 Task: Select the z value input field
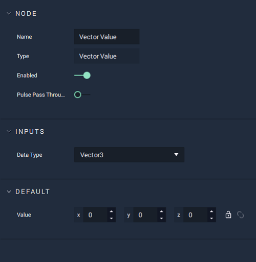coord(196,215)
